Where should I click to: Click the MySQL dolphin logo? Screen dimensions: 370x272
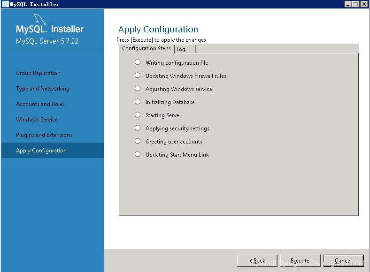tap(40, 19)
